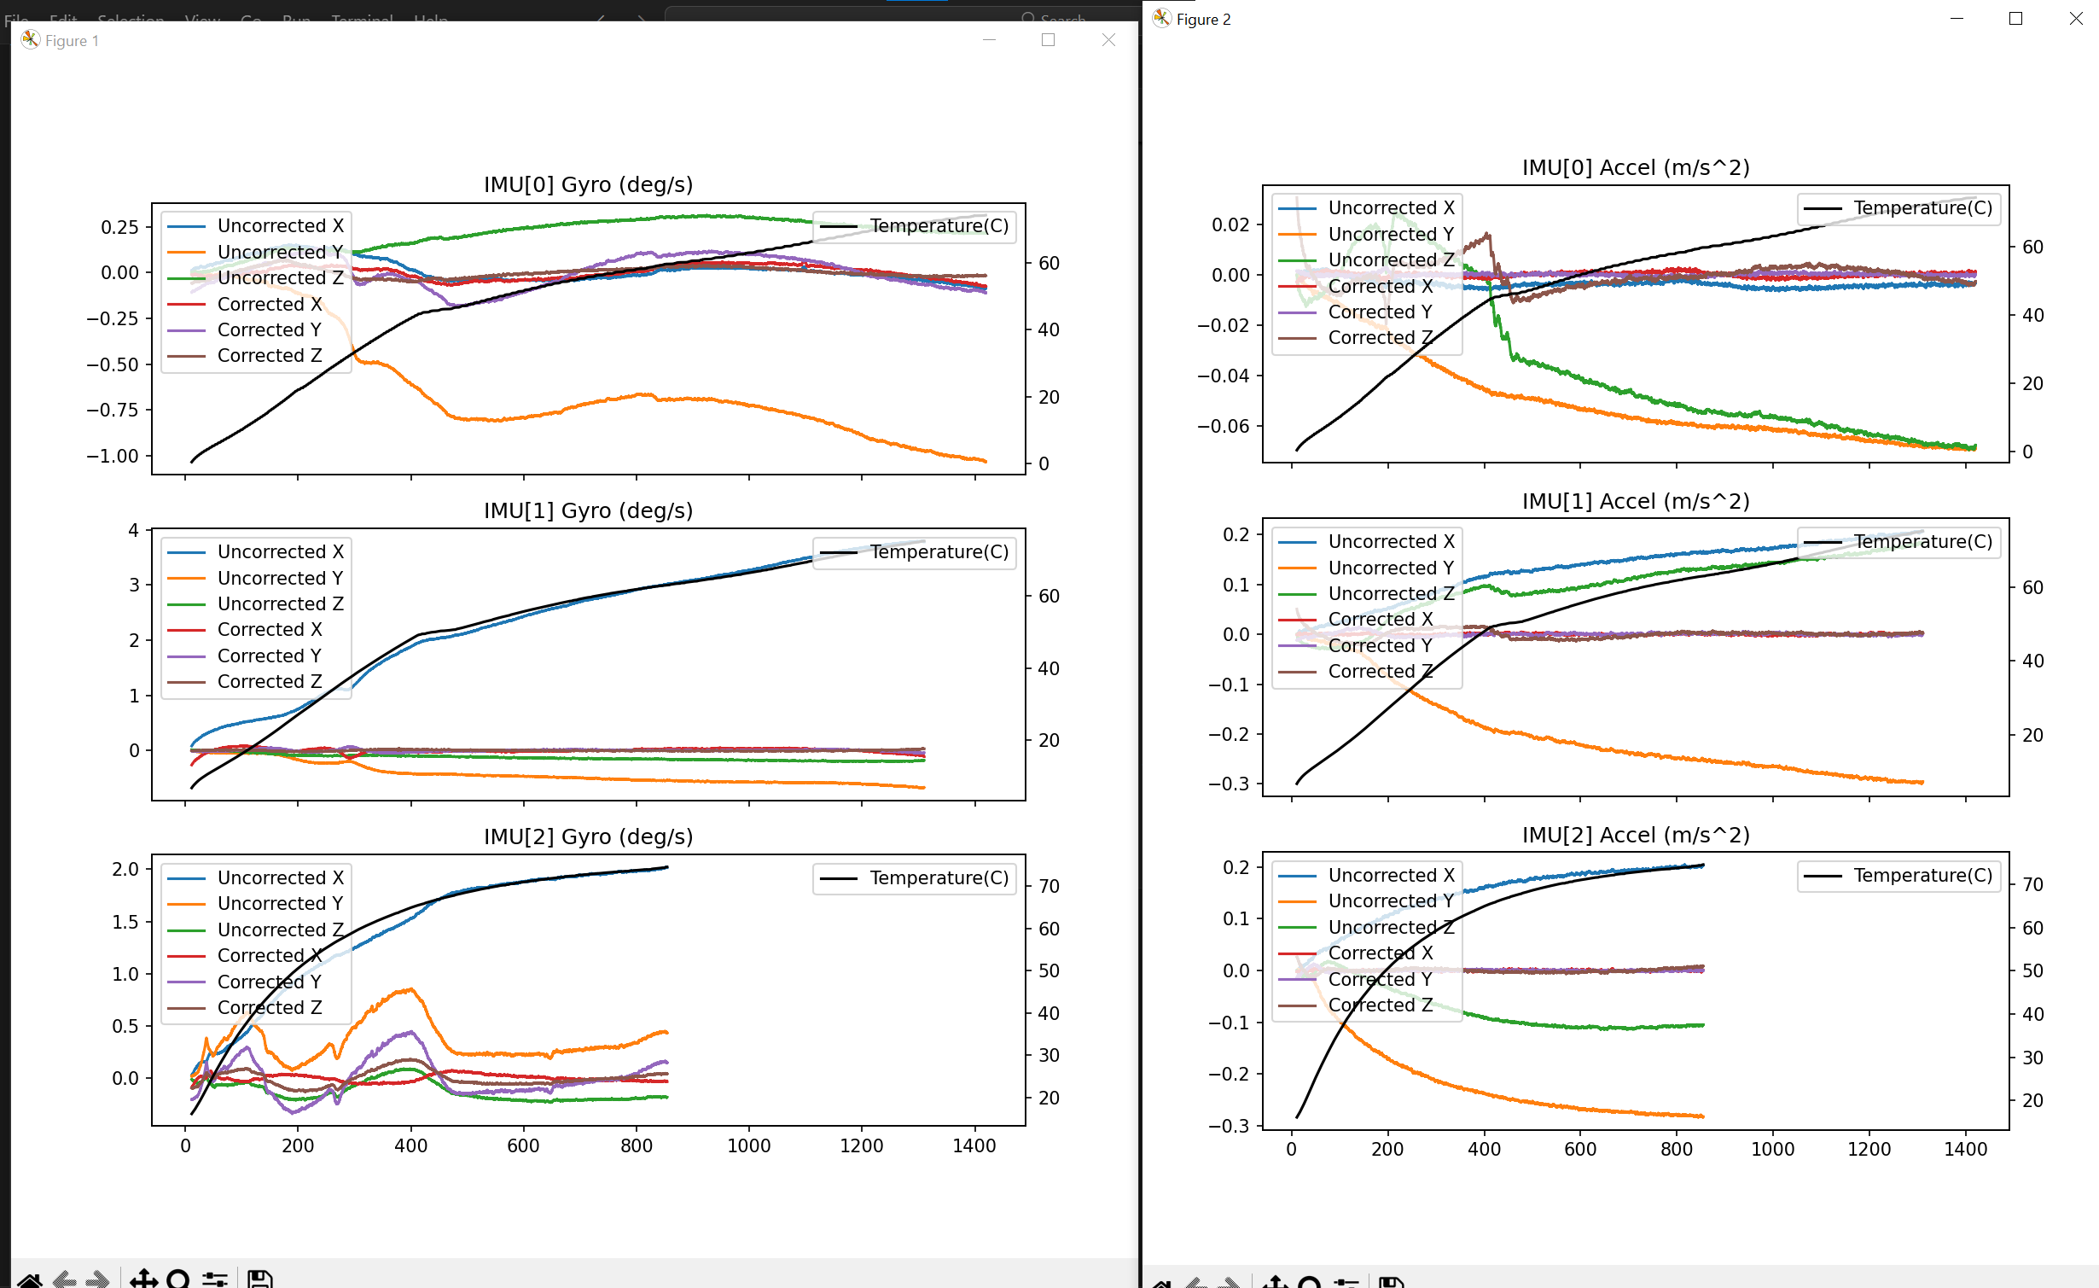Click 'Corrected Y' in IMU[0] Accel legend
The width and height of the screenshot is (2099, 1288).
[x=1381, y=312]
